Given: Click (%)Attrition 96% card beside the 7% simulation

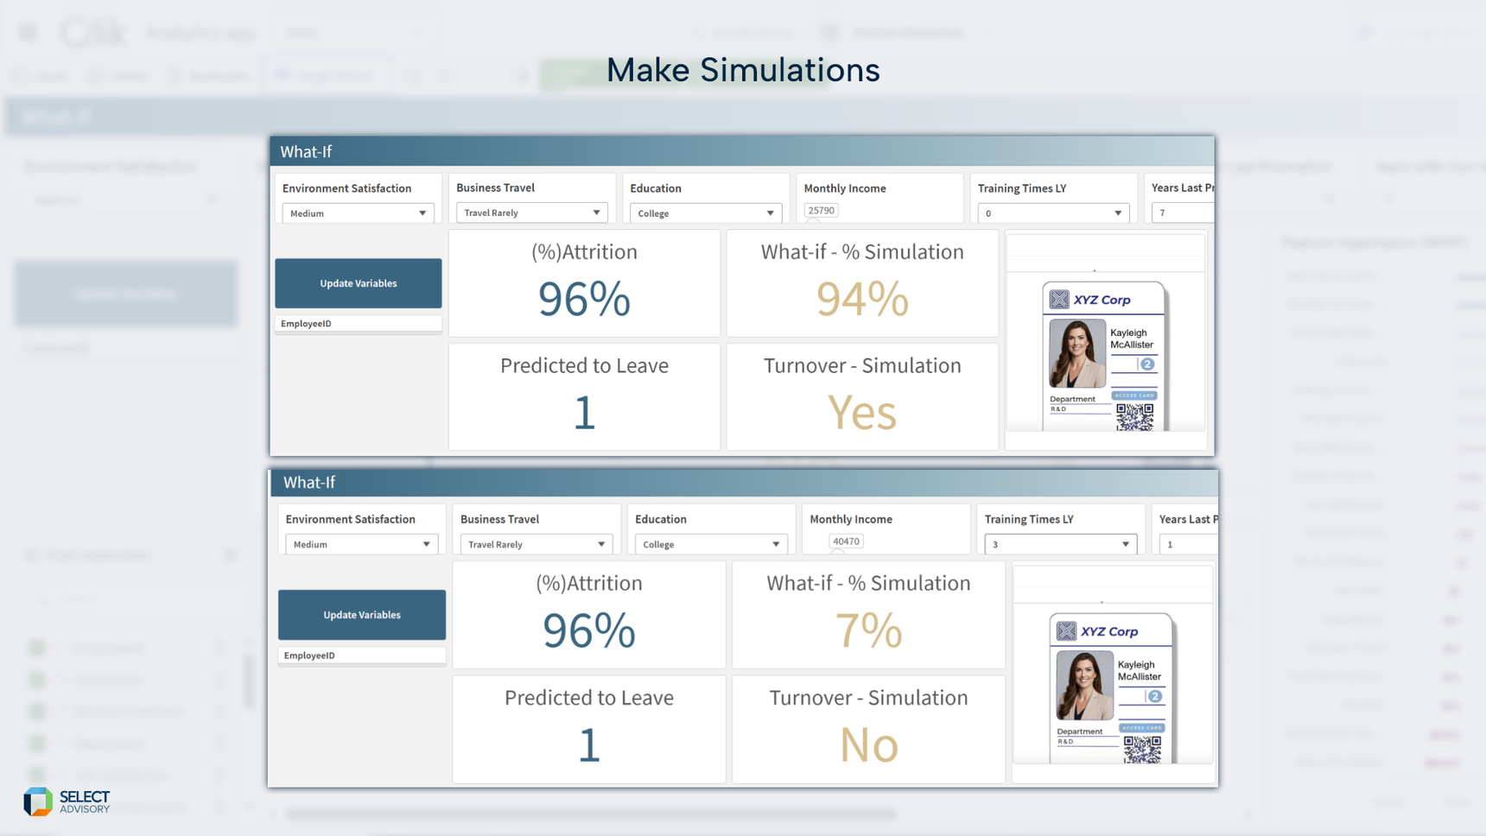Looking at the screenshot, I should [589, 615].
